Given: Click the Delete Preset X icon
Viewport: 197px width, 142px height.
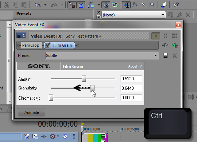Looking at the screenshot, I should tap(175, 55).
